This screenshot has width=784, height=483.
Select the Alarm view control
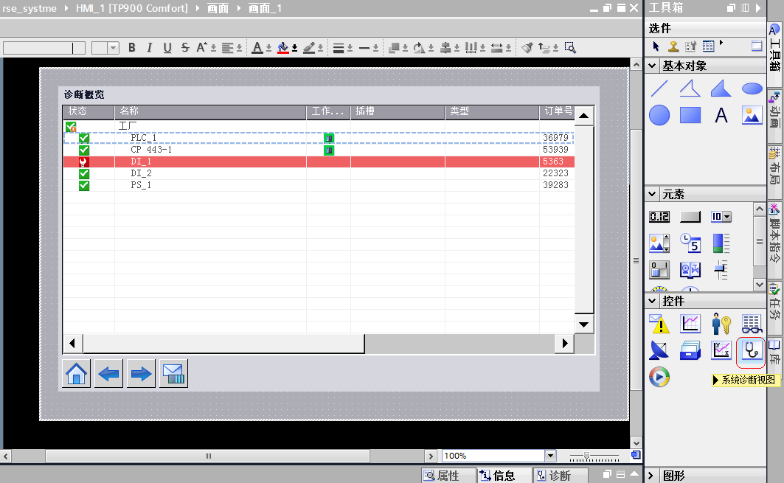click(x=659, y=324)
